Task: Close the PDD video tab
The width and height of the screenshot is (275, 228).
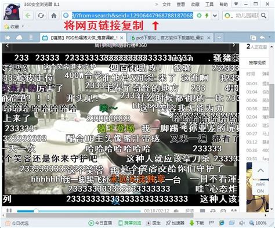Action: [122, 38]
